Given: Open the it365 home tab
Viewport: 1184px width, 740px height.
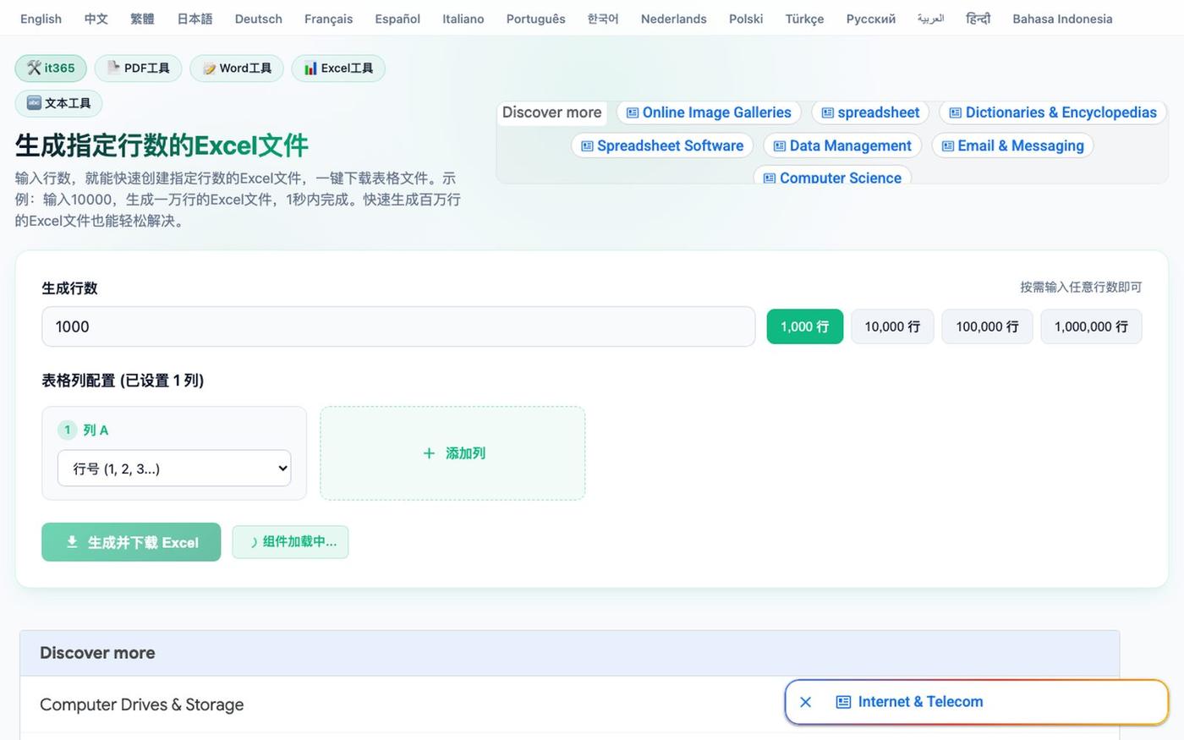Looking at the screenshot, I should point(51,68).
